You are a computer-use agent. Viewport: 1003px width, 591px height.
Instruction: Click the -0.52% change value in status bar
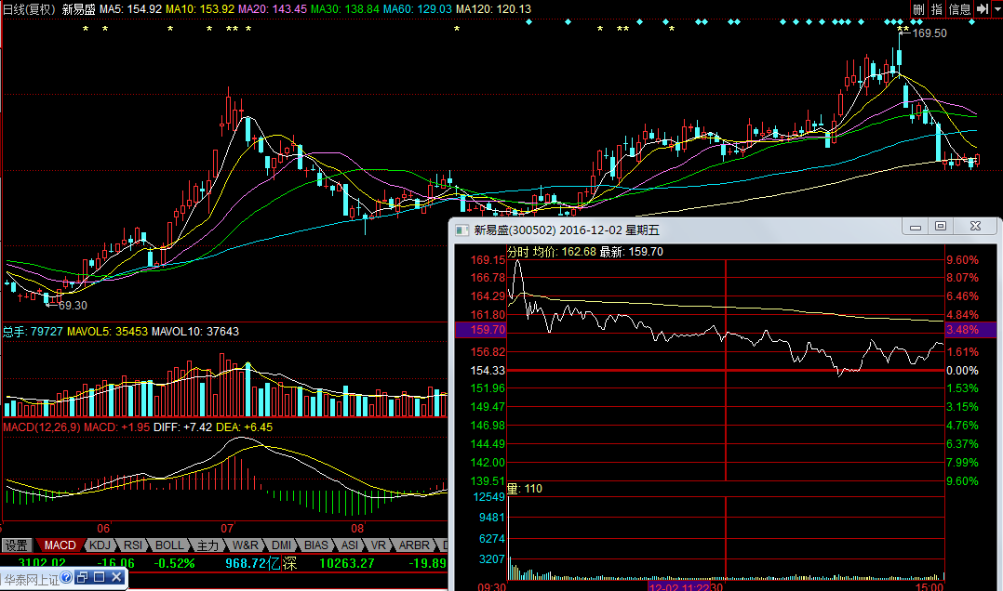point(175,563)
